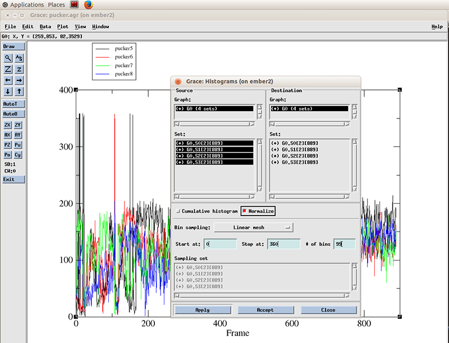449x343 pixels.
Task: Open the Bin sampling Linear mesh dropdown
Action: point(255,227)
